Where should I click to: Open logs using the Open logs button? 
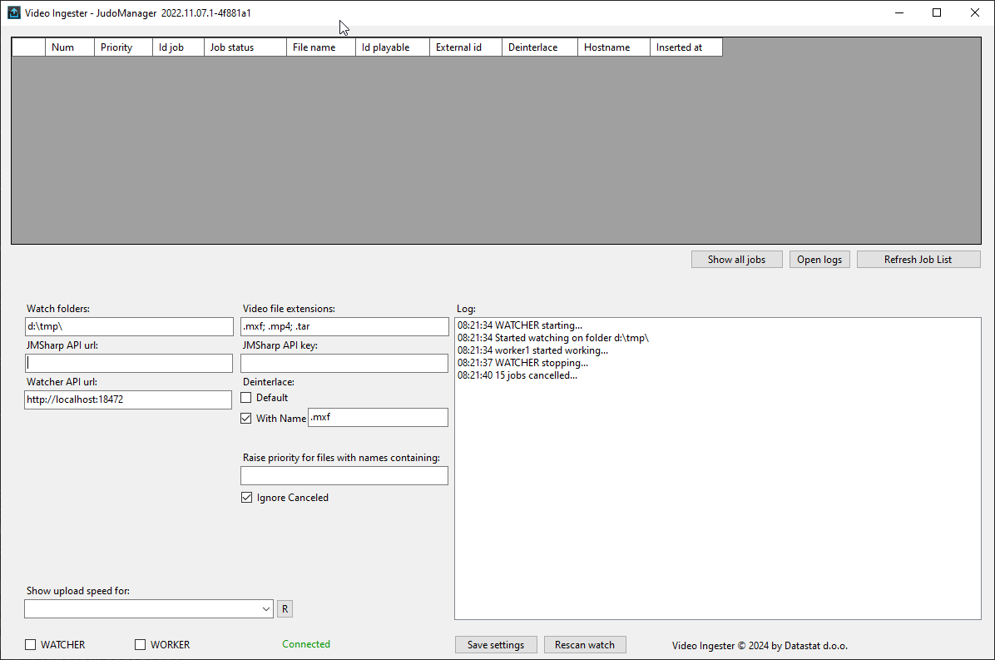coord(819,260)
